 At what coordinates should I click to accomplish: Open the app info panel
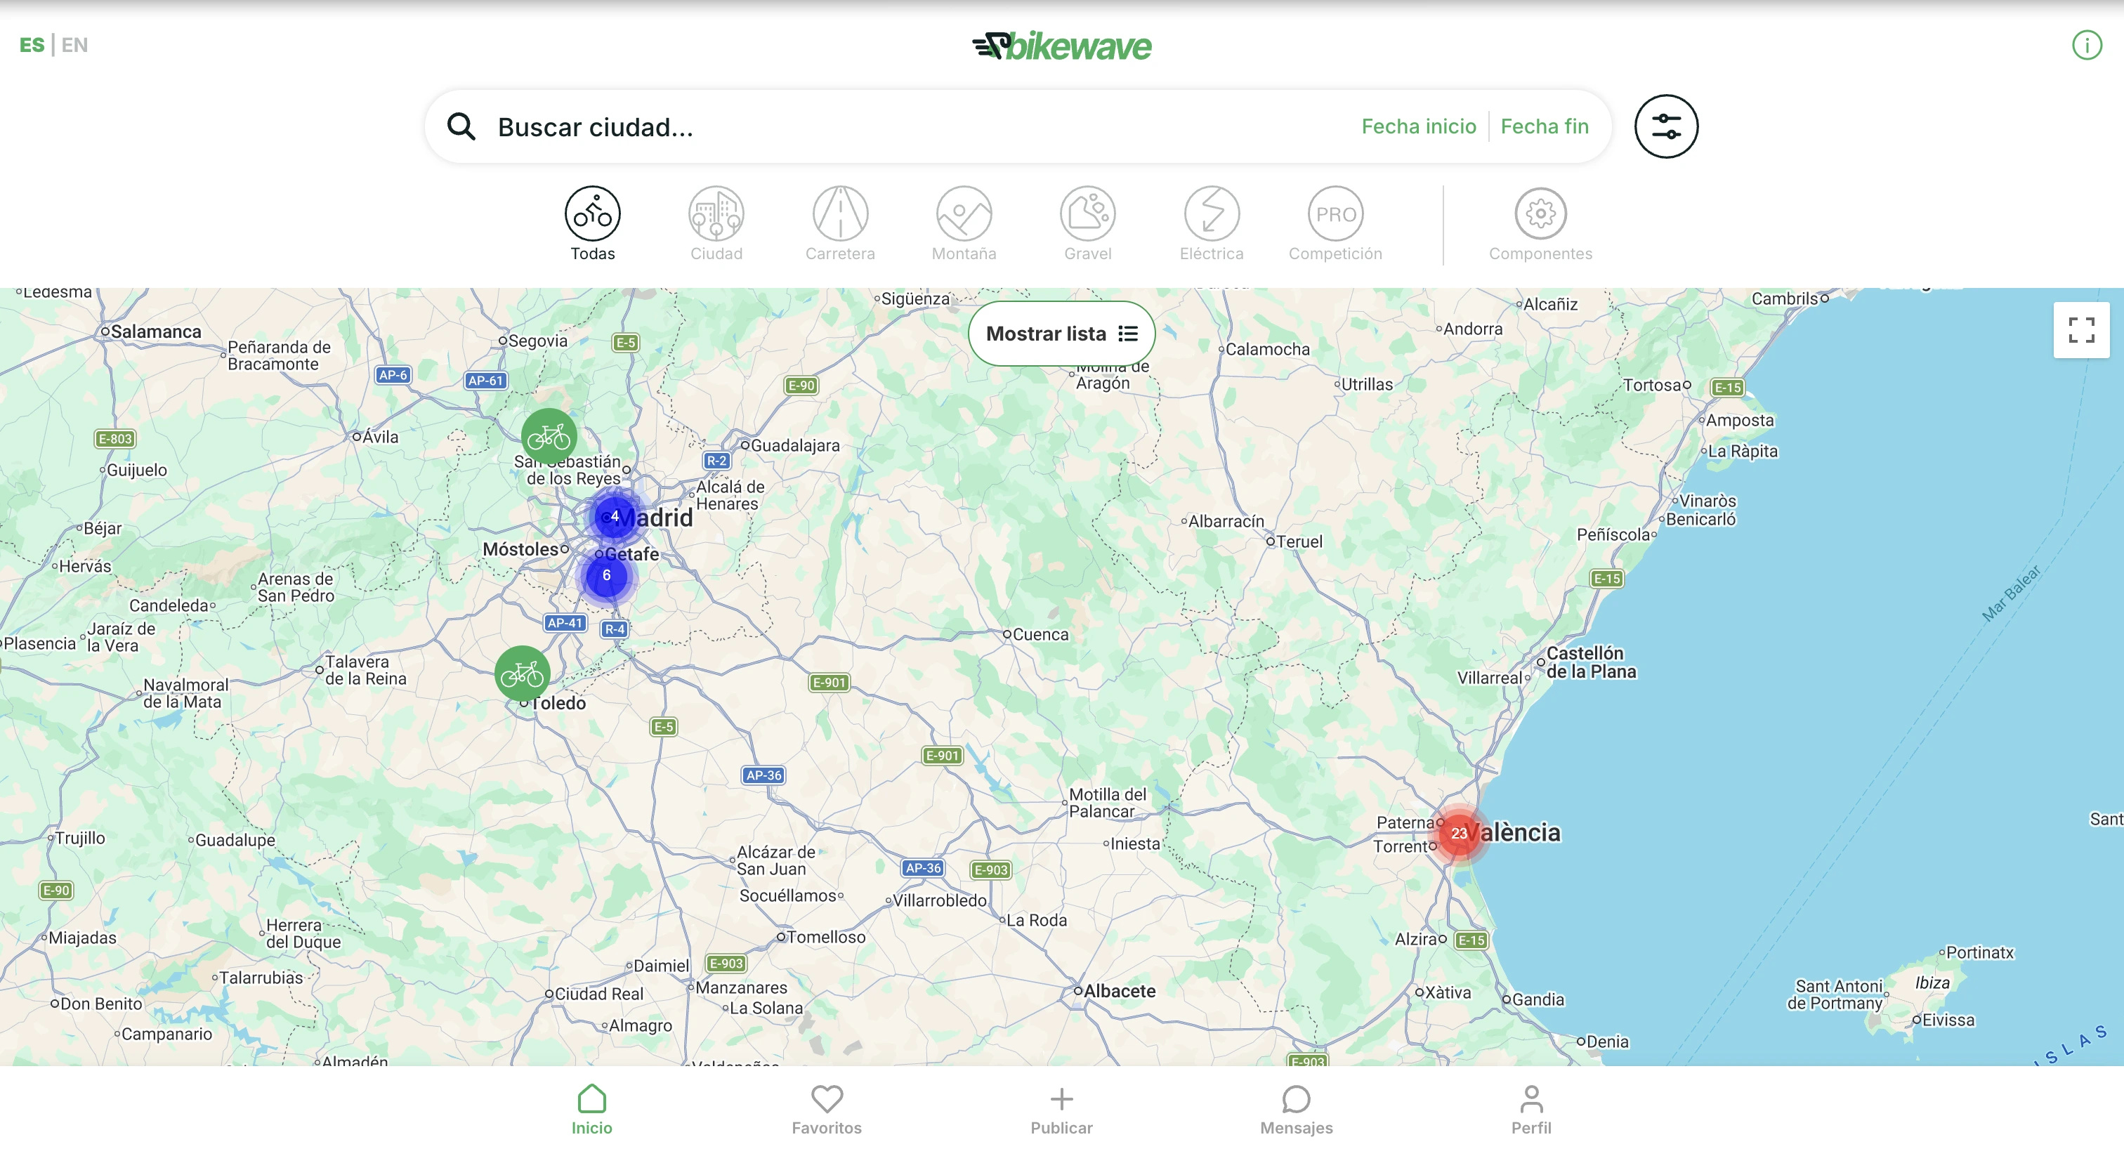[x=2087, y=44]
